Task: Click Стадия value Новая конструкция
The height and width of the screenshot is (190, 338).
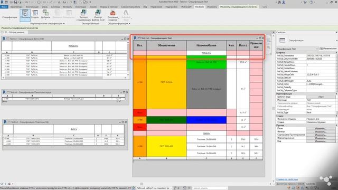Action: 321,122
